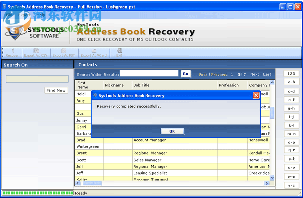This screenshot has height=198, width=303.
Task: Click the Go button
Action: pyautogui.click(x=186, y=74)
